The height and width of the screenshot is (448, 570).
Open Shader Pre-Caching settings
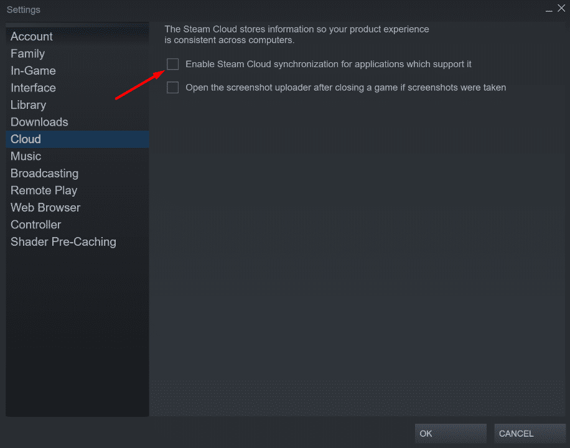pos(63,241)
